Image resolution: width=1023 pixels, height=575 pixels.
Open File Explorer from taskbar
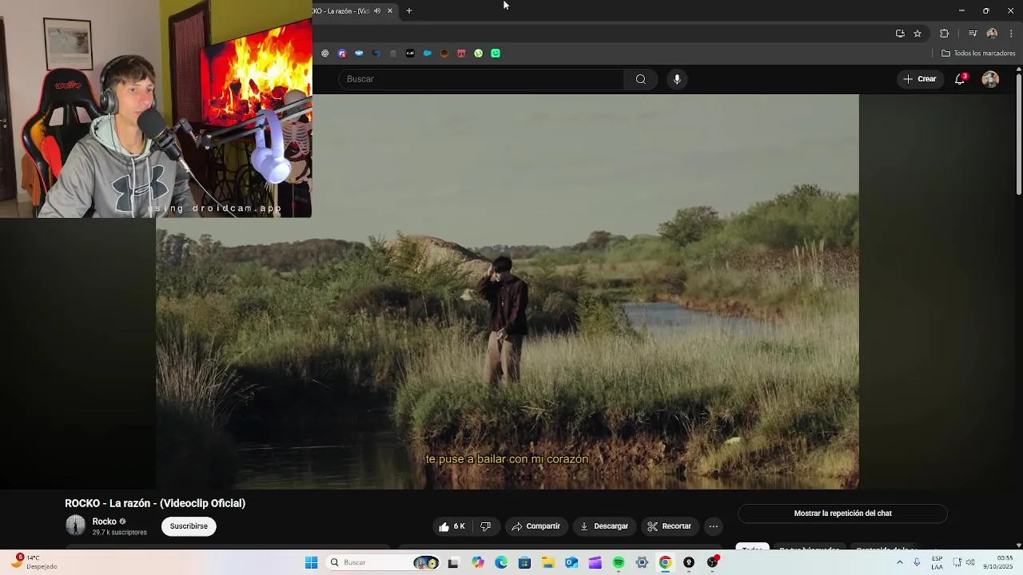click(x=548, y=562)
